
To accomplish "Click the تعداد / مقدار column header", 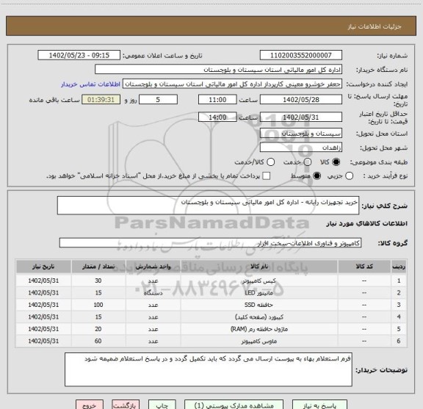I will 98,267.
